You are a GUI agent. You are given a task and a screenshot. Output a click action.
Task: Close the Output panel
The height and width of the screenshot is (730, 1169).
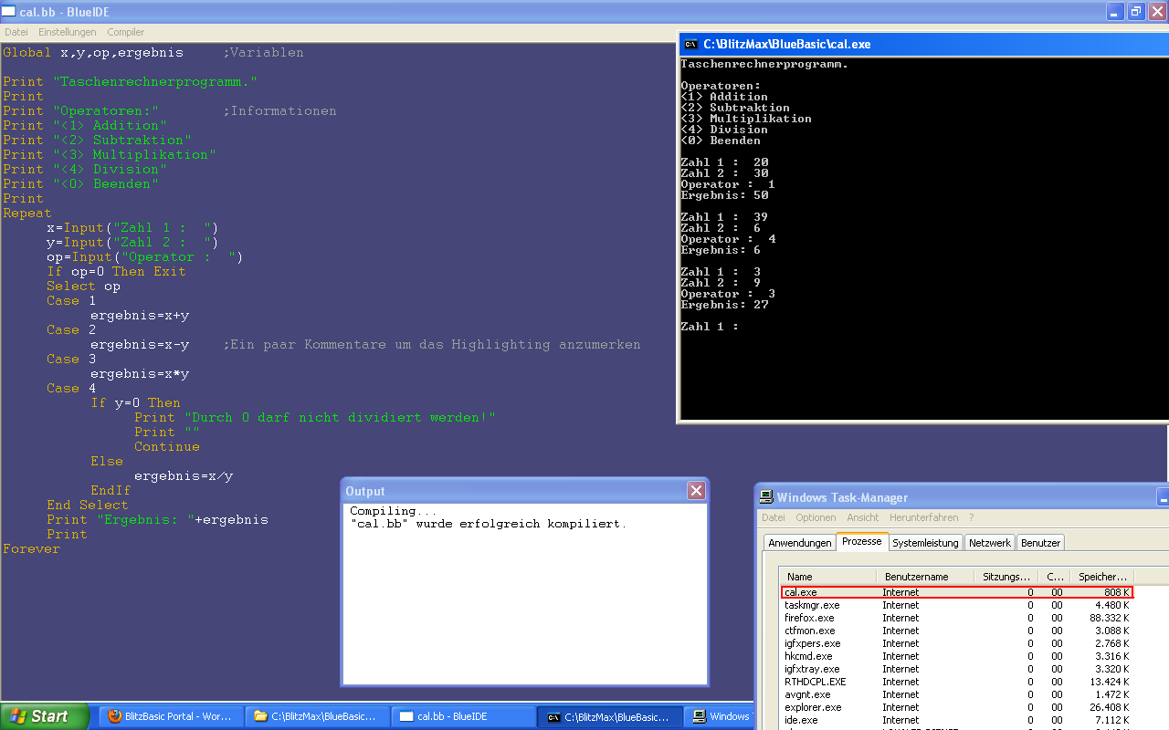(x=696, y=491)
